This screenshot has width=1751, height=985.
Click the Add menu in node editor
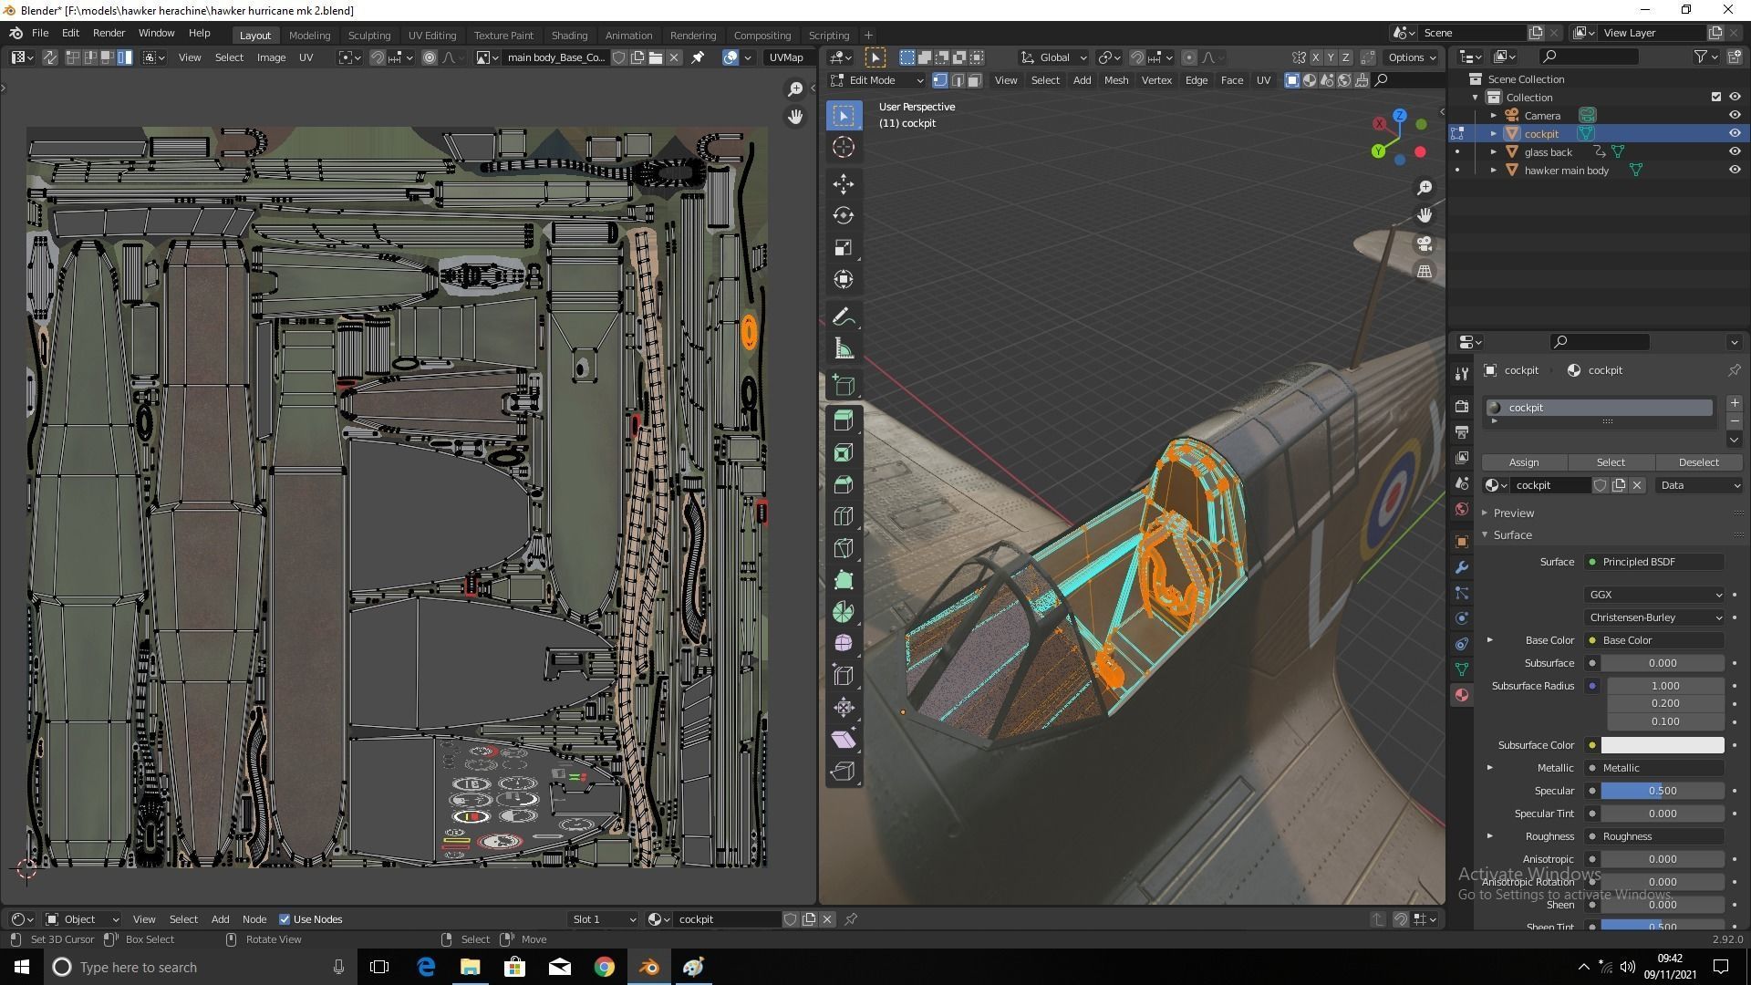click(x=220, y=919)
